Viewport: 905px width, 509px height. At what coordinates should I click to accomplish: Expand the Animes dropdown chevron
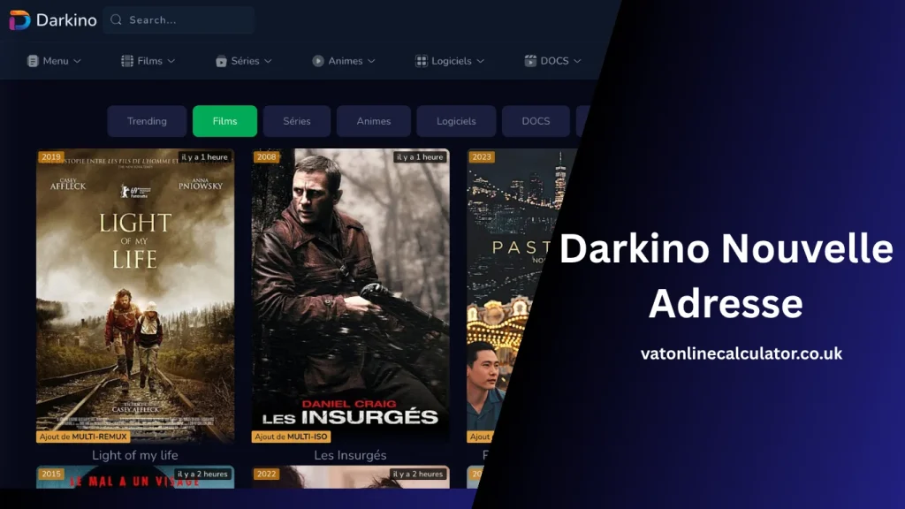[371, 61]
